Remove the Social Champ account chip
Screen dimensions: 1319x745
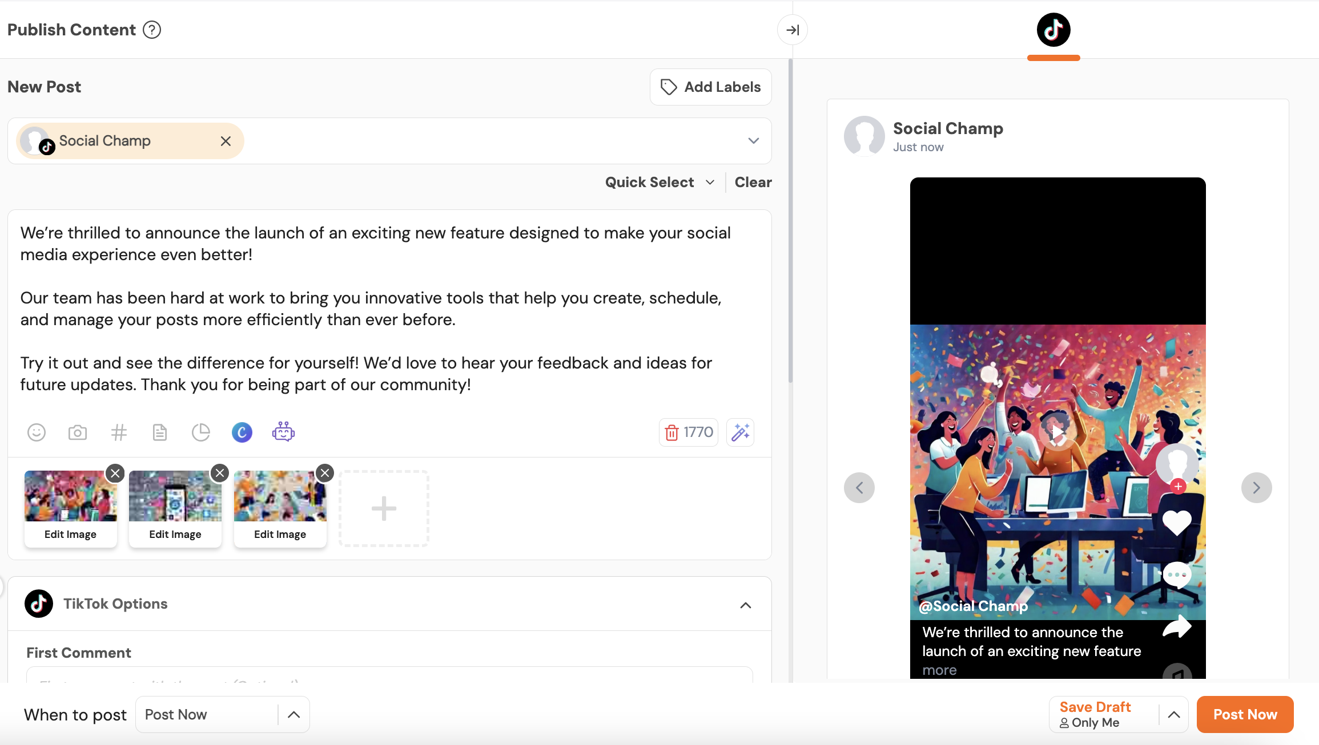(226, 141)
